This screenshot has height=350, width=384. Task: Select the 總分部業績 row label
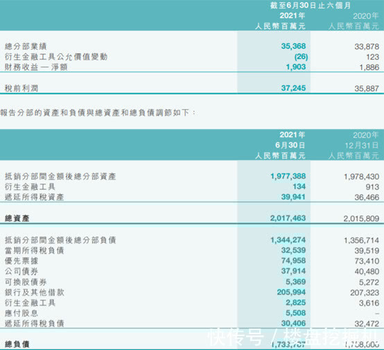pyautogui.click(x=26, y=46)
